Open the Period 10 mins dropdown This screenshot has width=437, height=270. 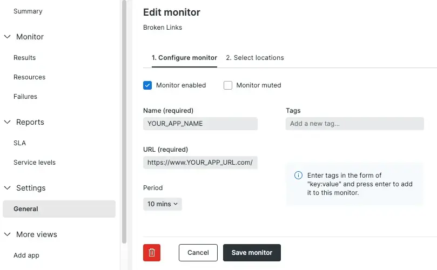(163, 204)
